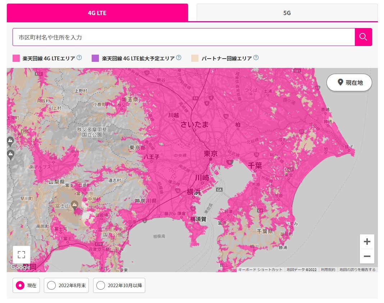The width and height of the screenshot is (384, 303).
Task: Click the 小田原 label on map
Action: tap(130, 222)
